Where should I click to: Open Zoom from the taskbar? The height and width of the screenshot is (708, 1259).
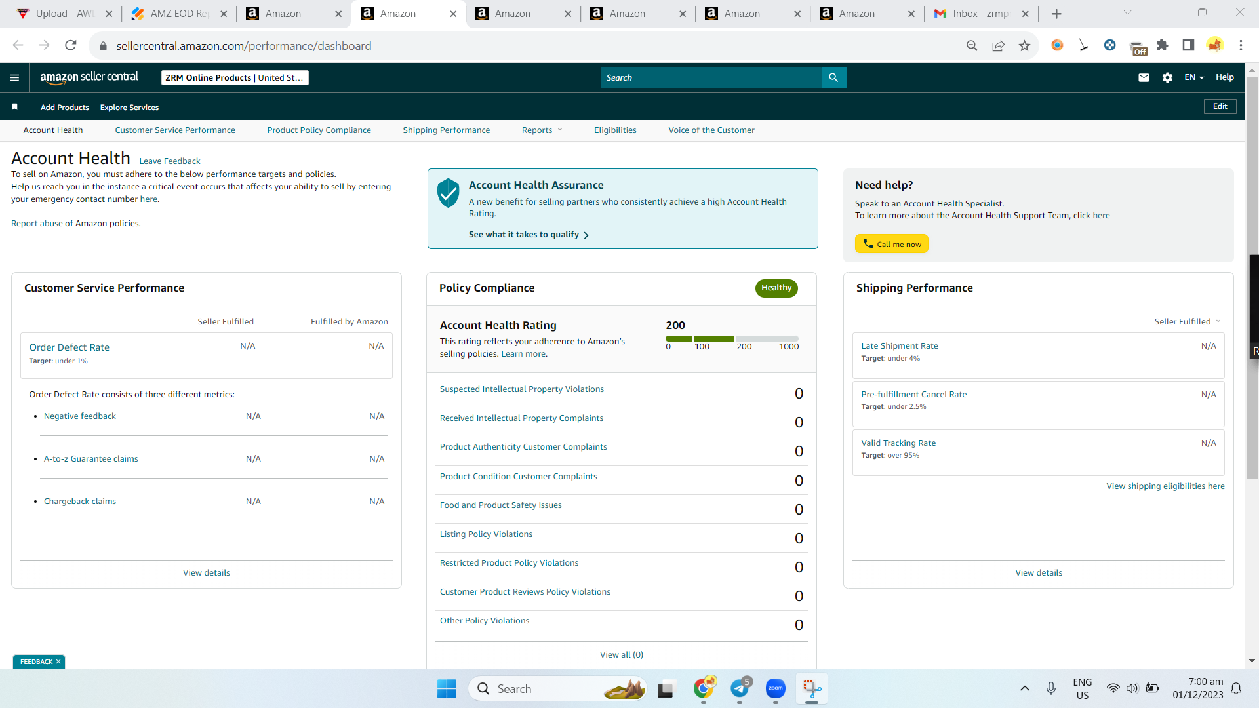pos(775,689)
